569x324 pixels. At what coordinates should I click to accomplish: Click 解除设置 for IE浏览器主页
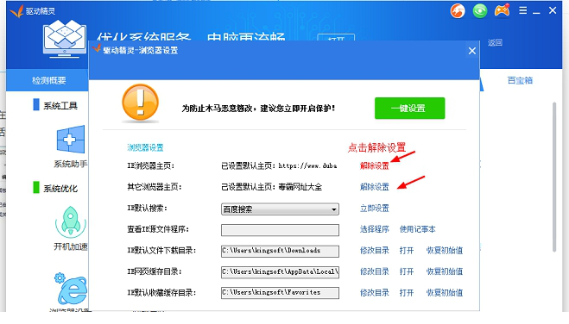(x=374, y=165)
